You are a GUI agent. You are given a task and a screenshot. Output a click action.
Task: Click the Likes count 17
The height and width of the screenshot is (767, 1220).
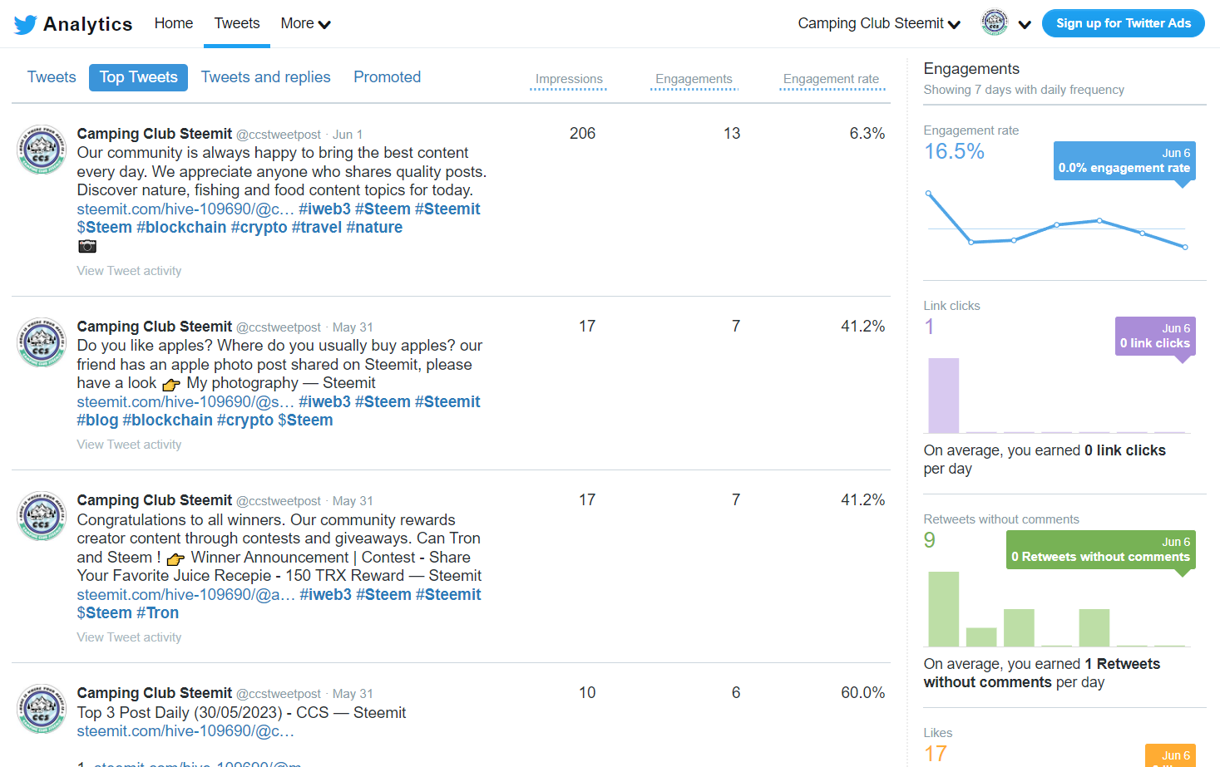pyautogui.click(x=936, y=754)
